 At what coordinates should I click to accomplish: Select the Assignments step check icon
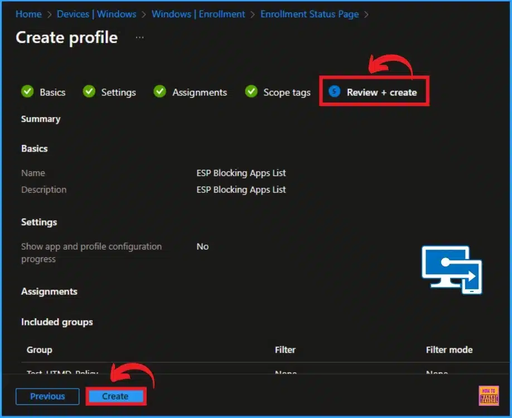(160, 91)
